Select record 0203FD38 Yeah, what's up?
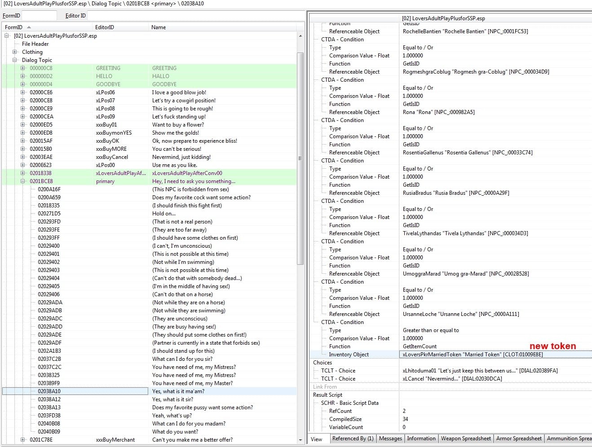The width and height of the screenshot is (592, 447). [149, 416]
